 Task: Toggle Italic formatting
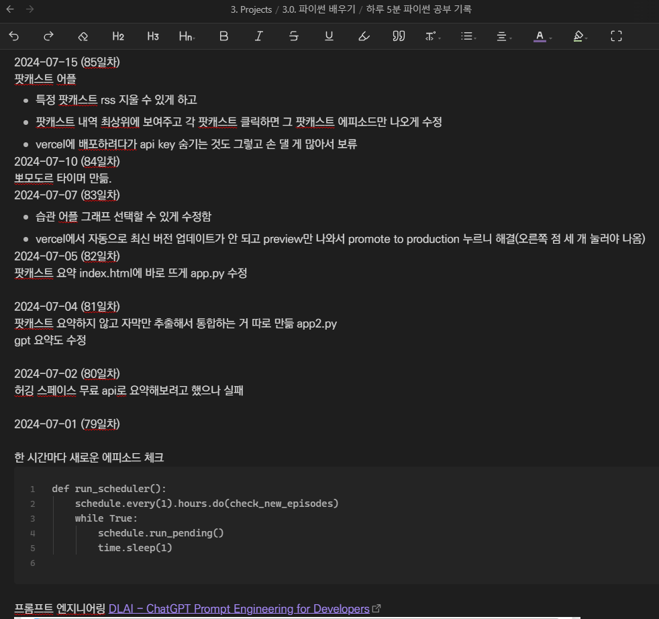[x=258, y=36]
